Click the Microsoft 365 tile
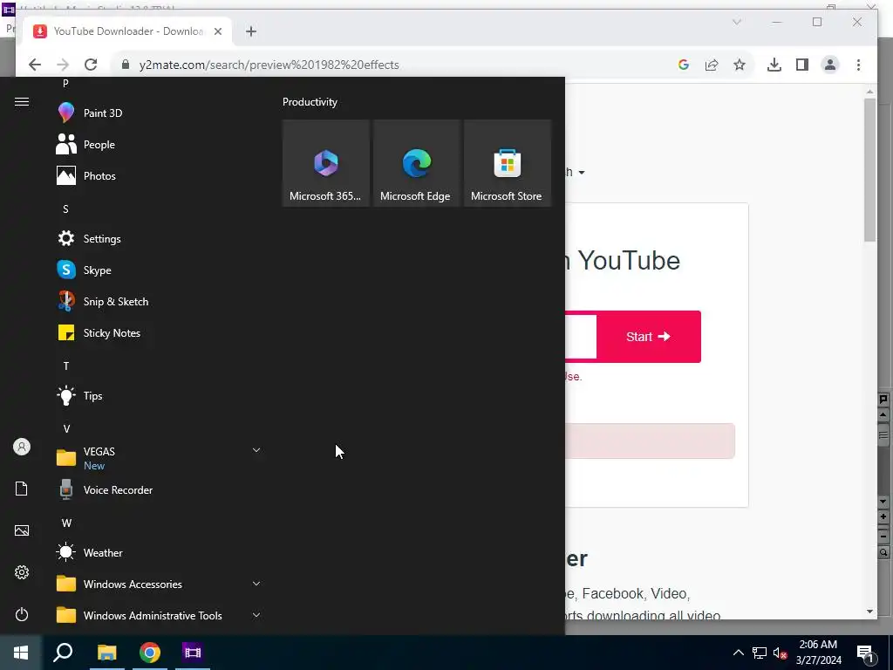The height and width of the screenshot is (670, 893). coord(326,163)
